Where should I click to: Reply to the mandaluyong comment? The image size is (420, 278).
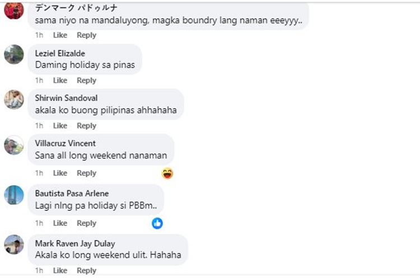coord(86,35)
